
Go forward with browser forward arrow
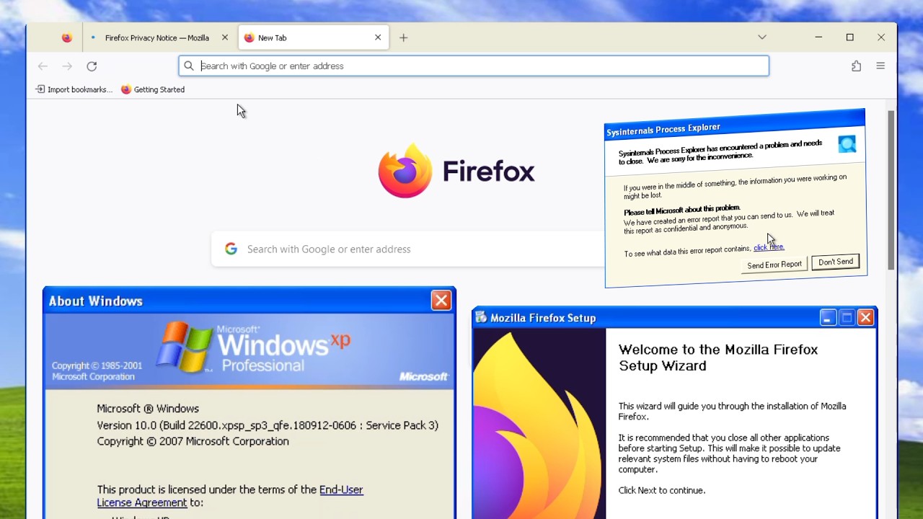[67, 66]
